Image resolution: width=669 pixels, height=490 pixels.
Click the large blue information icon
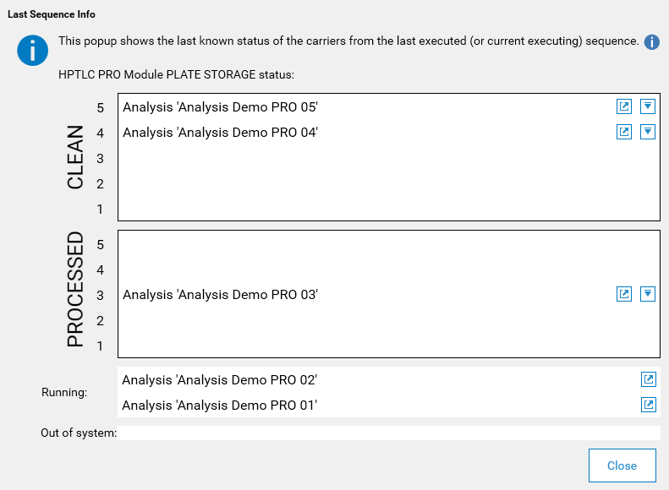tap(32, 51)
